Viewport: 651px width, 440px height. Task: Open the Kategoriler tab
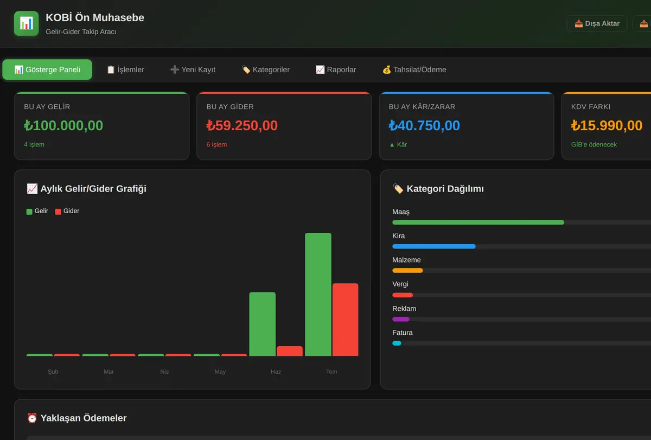(x=265, y=69)
